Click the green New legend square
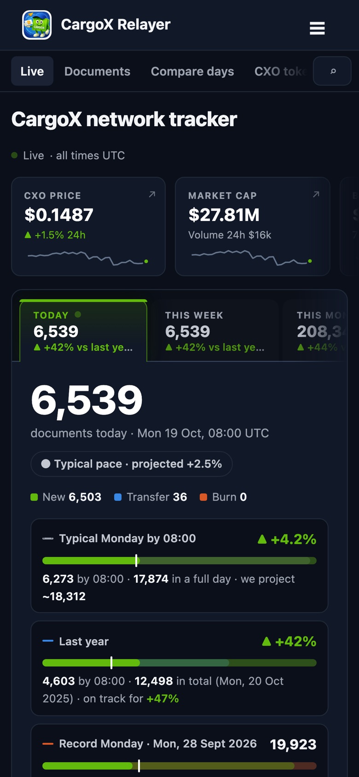The width and height of the screenshot is (359, 777). pos(34,497)
